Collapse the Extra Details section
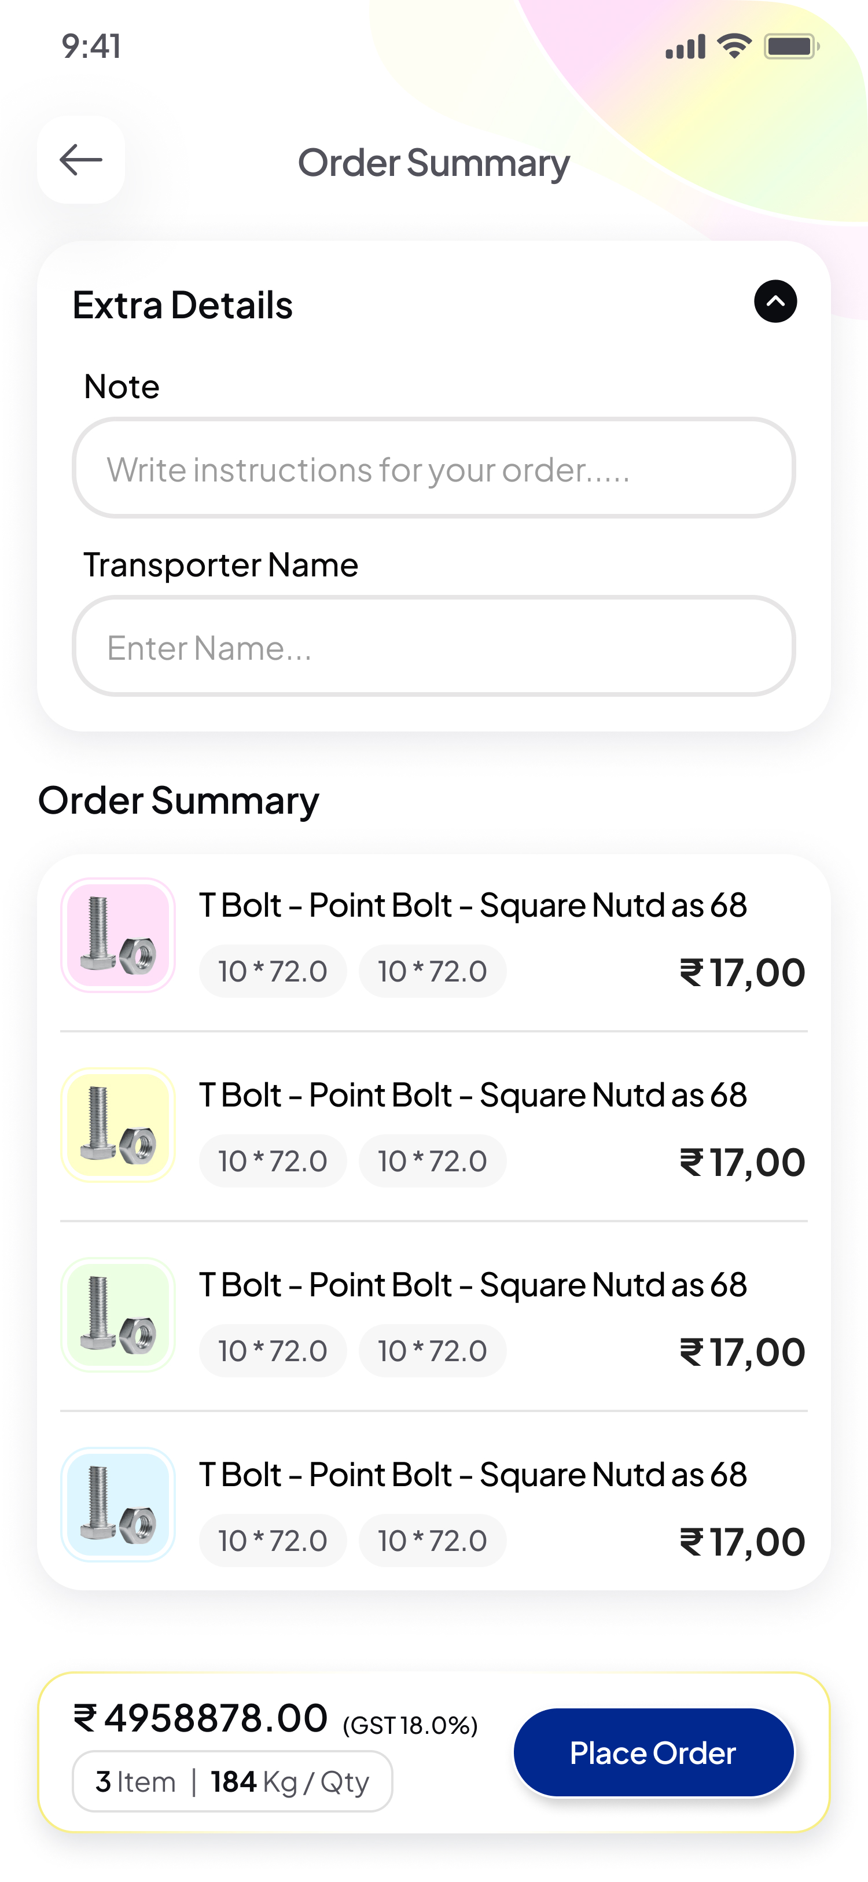Viewport: 868px width, 1882px height. [x=775, y=301]
